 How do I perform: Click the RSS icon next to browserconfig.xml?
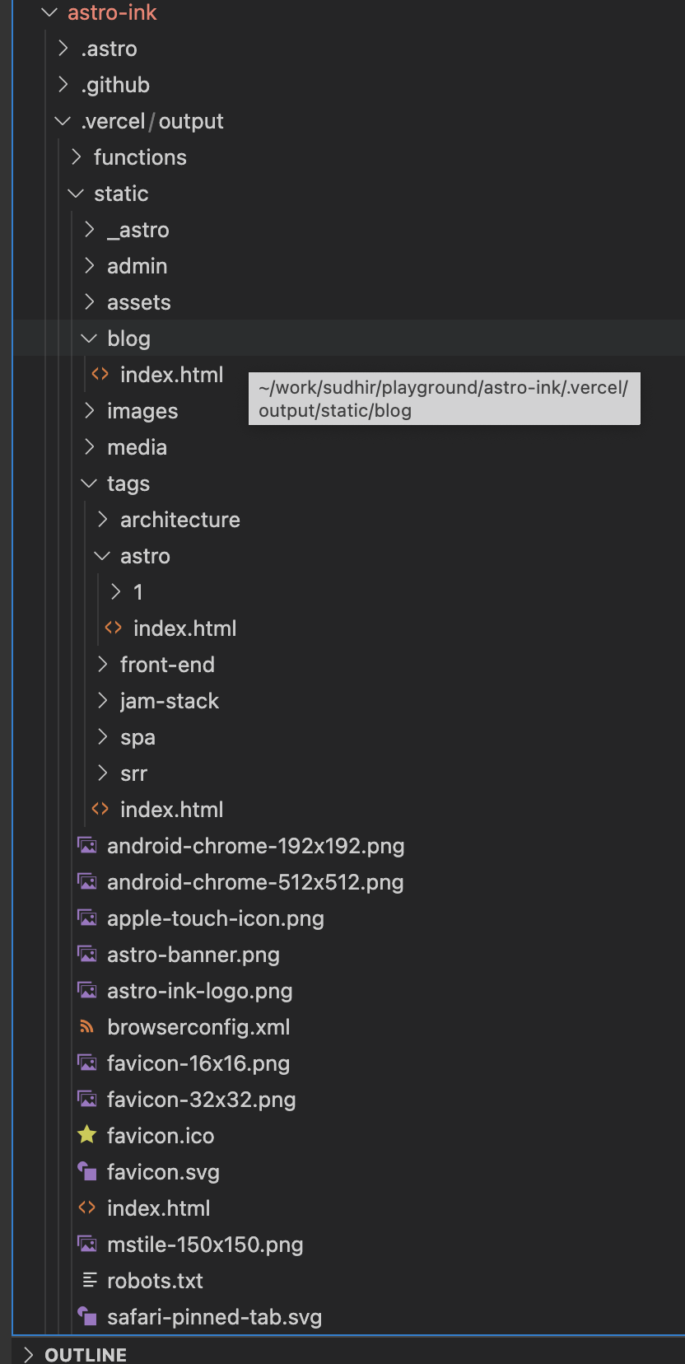[x=87, y=1026]
